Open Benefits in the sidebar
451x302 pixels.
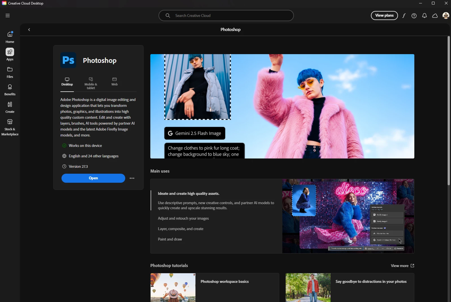pos(10,90)
